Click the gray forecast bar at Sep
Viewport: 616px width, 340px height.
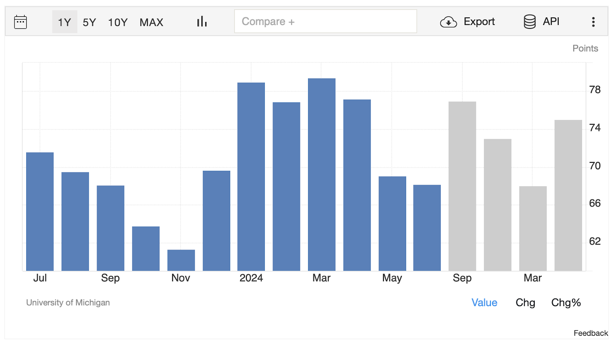click(462, 186)
